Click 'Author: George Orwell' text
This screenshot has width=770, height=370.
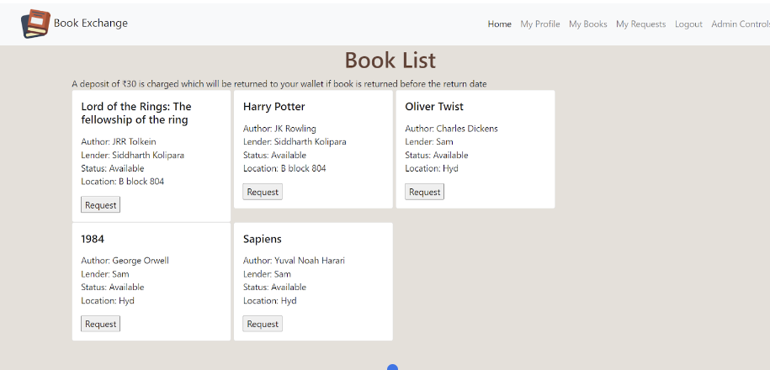(x=125, y=261)
